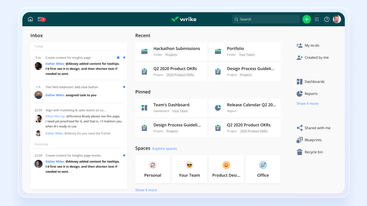The height and width of the screenshot is (206, 367).
Task: Click Esther Miles name in top notification
Action: click(x=54, y=64)
